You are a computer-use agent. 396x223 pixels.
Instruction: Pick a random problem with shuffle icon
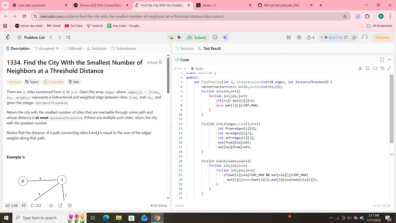[68, 37]
